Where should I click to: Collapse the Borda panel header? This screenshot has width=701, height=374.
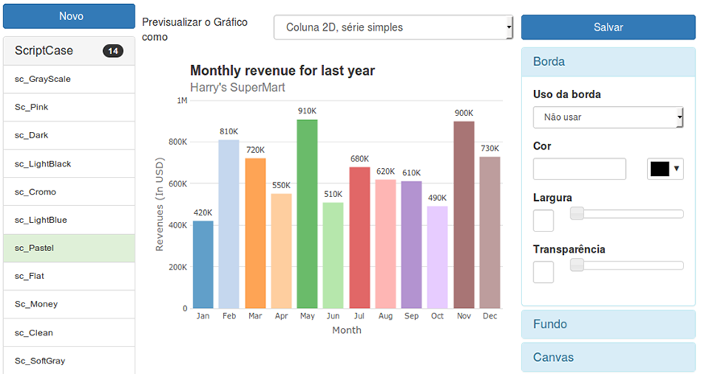(608, 62)
